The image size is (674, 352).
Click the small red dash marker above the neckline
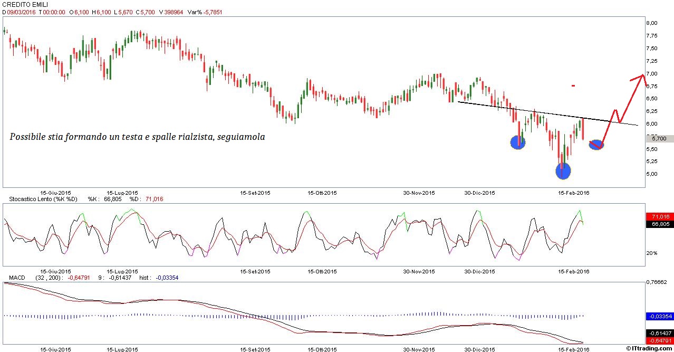tap(573, 85)
